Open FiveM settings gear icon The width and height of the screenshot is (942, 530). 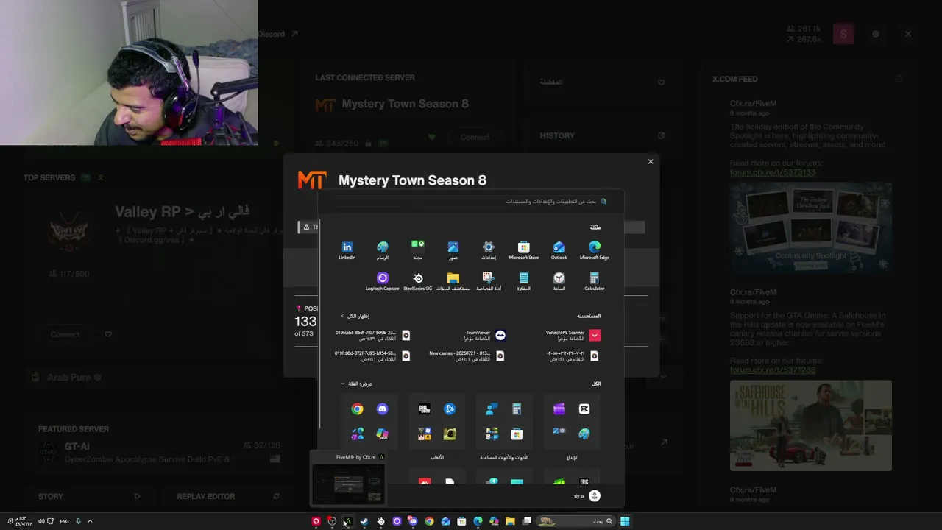(x=876, y=34)
